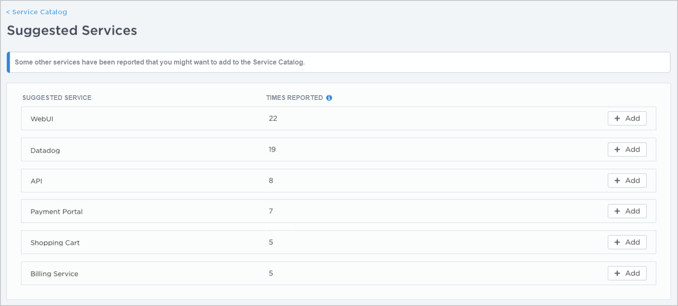Click the count 8 for API
The image size is (678, 306).
click(271, 180)
